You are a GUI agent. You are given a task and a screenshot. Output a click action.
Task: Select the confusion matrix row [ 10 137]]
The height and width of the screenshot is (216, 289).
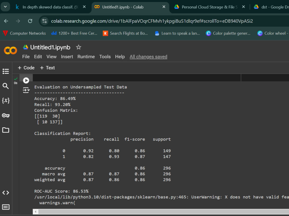[50, 122]
